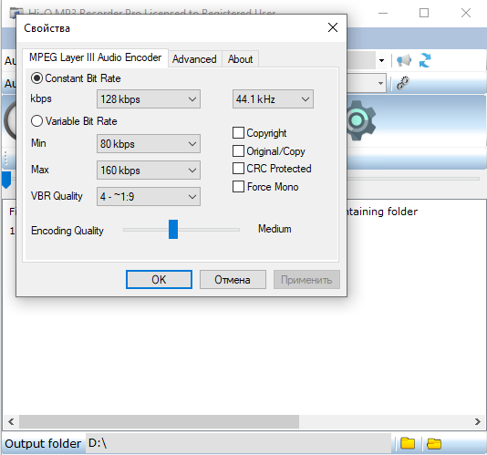This screenshot has height=455, width=487.
Task: Switch to the Advanced tab
Action: tap(194, 59)
